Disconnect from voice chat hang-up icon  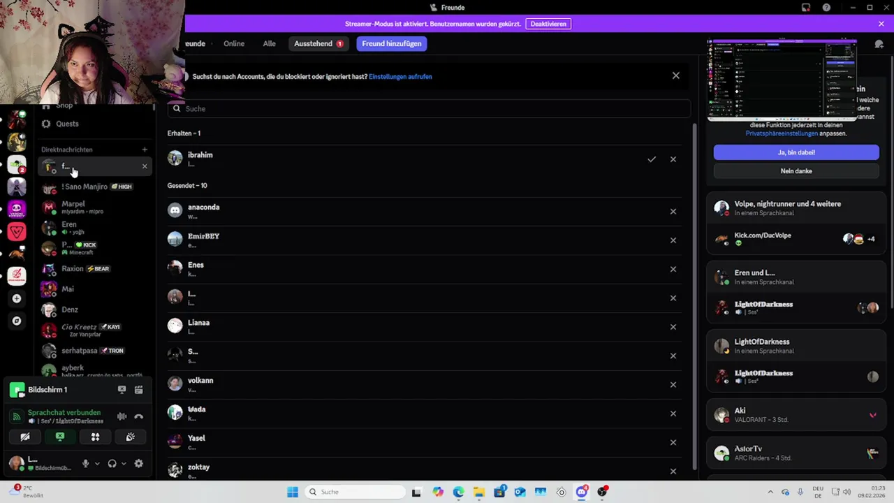(x=138, y=416)
